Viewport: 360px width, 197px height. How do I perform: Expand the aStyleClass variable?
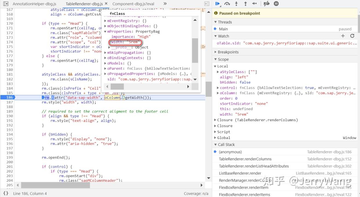coord(218,72)
